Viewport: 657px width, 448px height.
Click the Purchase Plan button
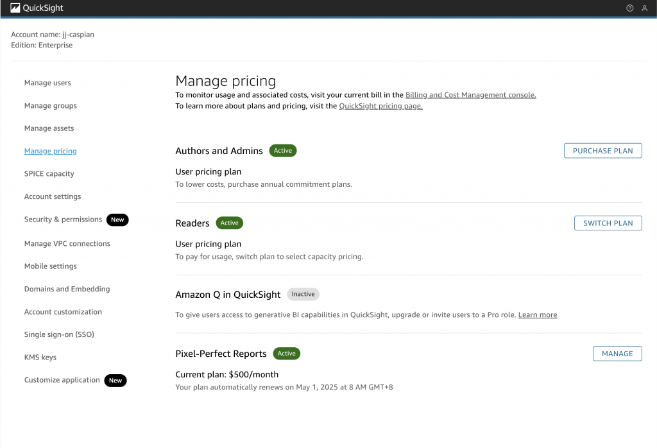click(x=602, y=151)
